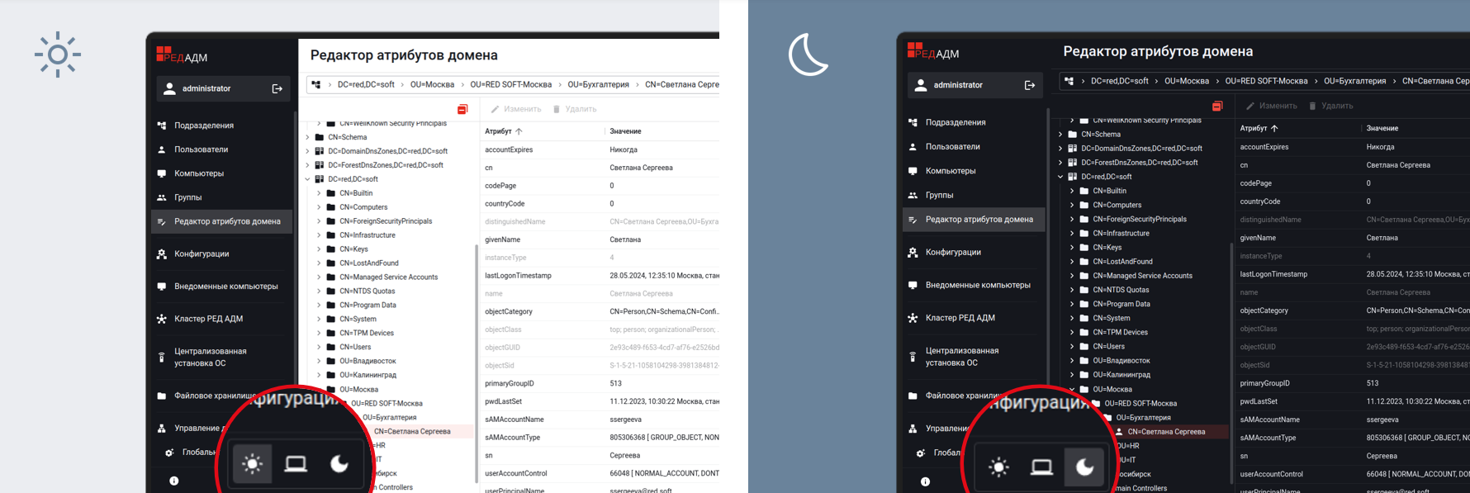Image resolution: width=1470 pixels, height=493 pixels.
Task: Select the system theme laptop toggle in the left circle
Action: pos(296,464)
